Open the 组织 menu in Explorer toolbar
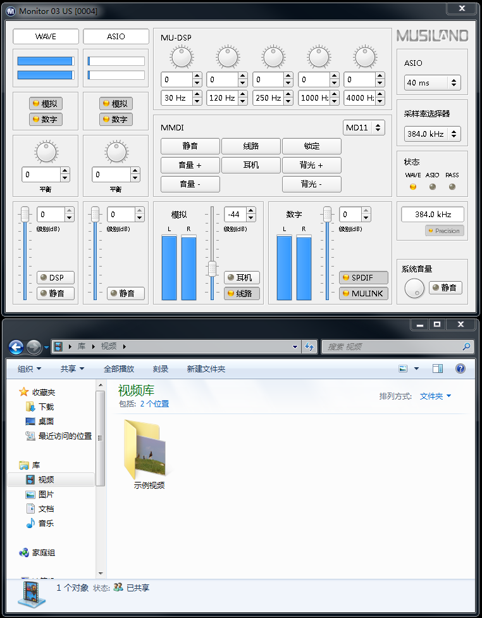Viewport: 482px width, 618px height. click(29, 369)
